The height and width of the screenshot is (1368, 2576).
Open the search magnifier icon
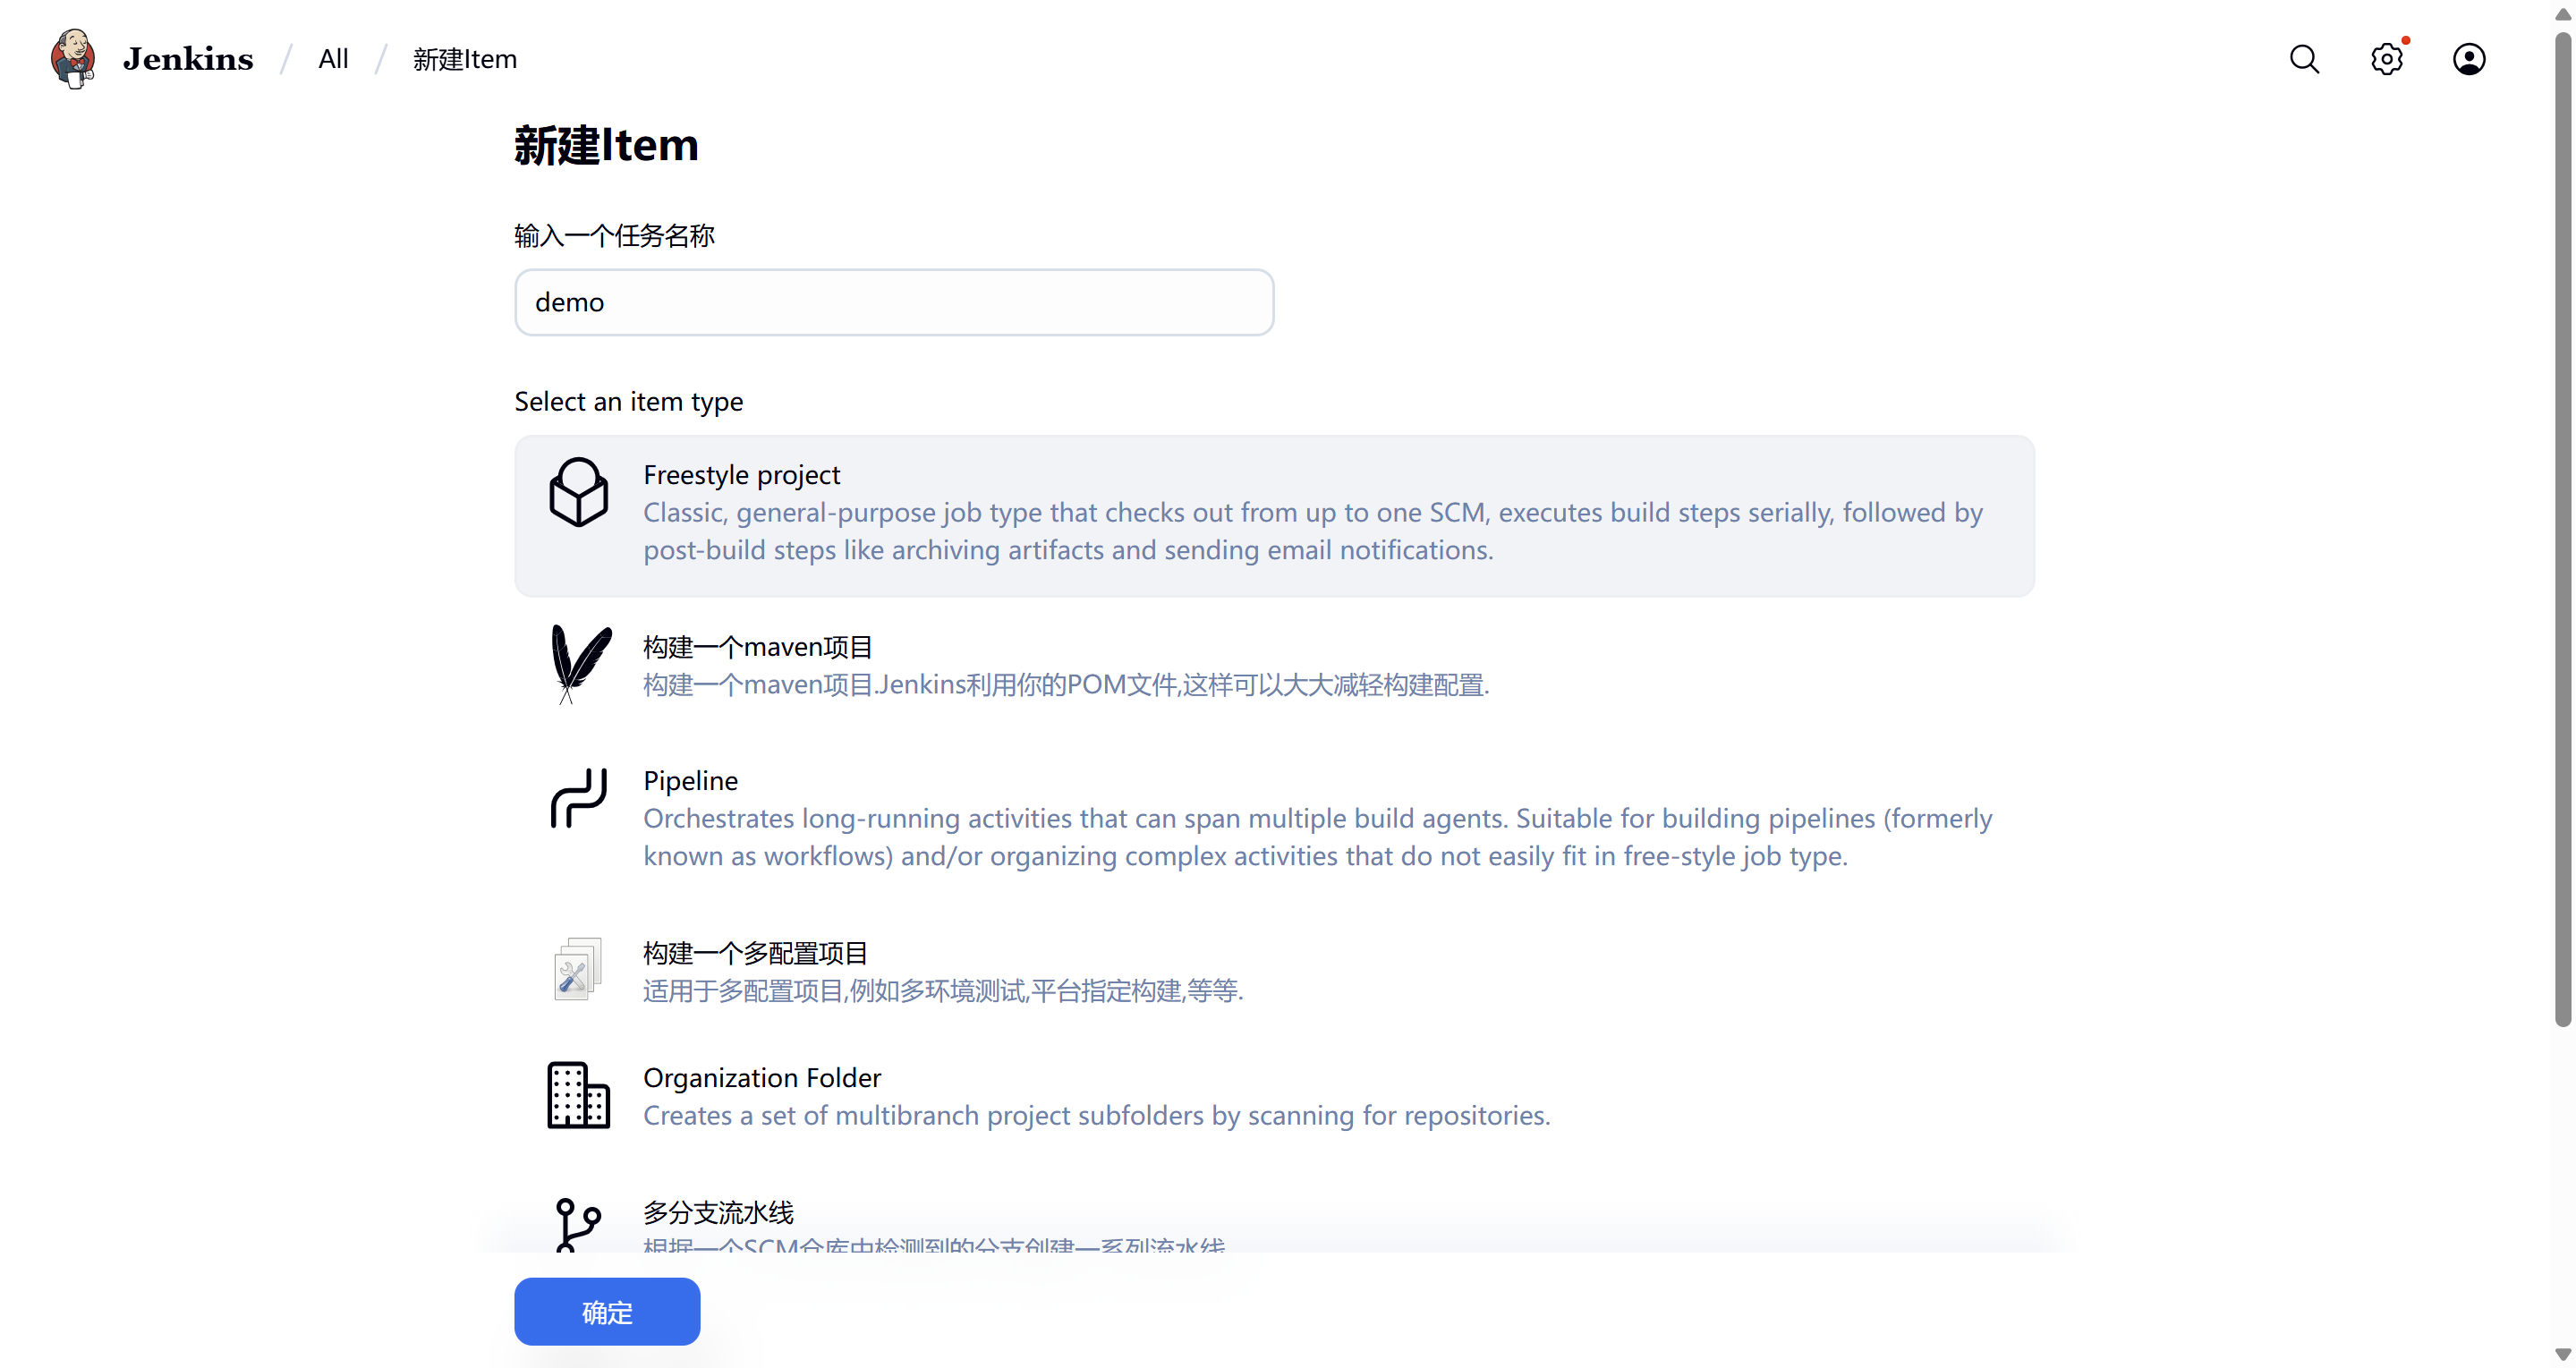pyautogui.click(x=2303, y=59)
